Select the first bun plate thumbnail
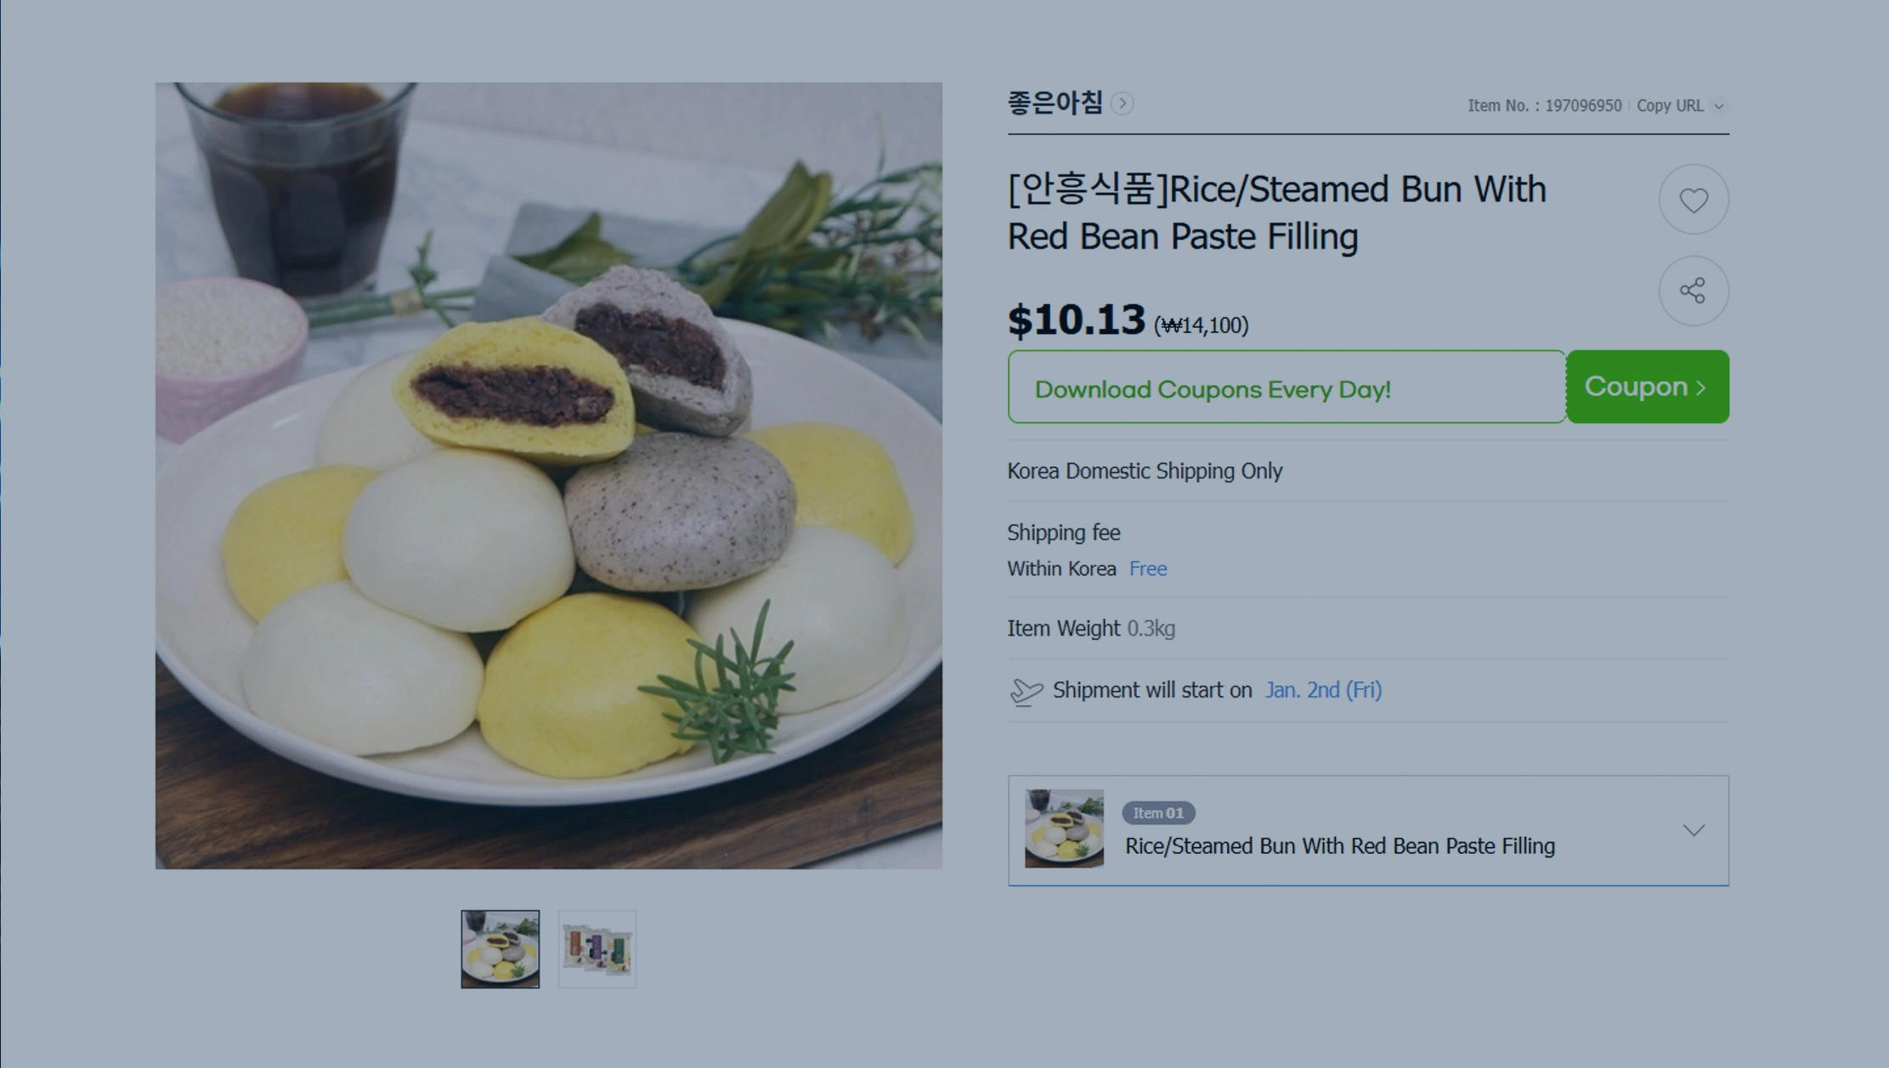This screenshot has height=1068, width=1889. [x=500, y=949]
